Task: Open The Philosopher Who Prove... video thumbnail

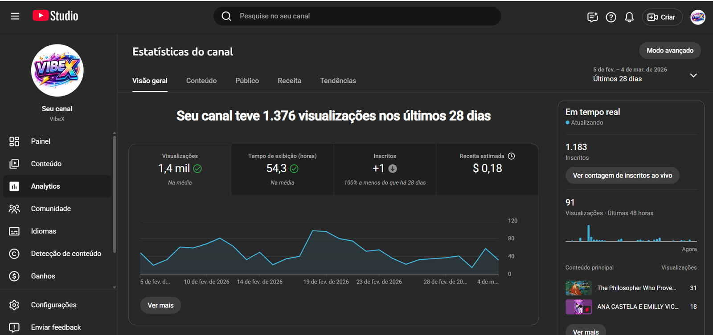Action: click(x=578, y=288)
